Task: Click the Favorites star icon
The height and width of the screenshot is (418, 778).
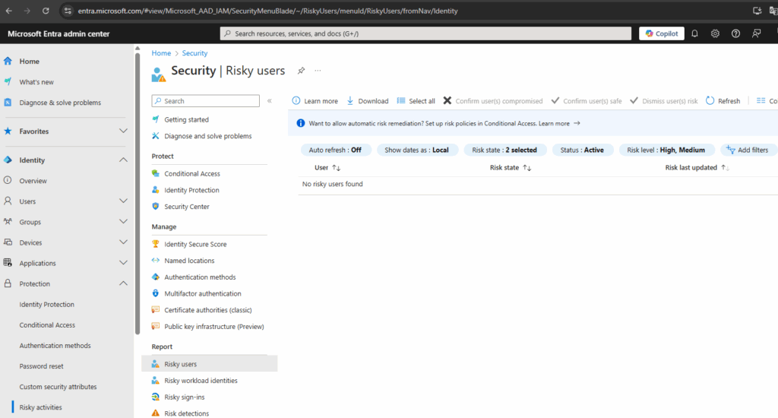Action: pyautogui.click(x=8, y=131)
